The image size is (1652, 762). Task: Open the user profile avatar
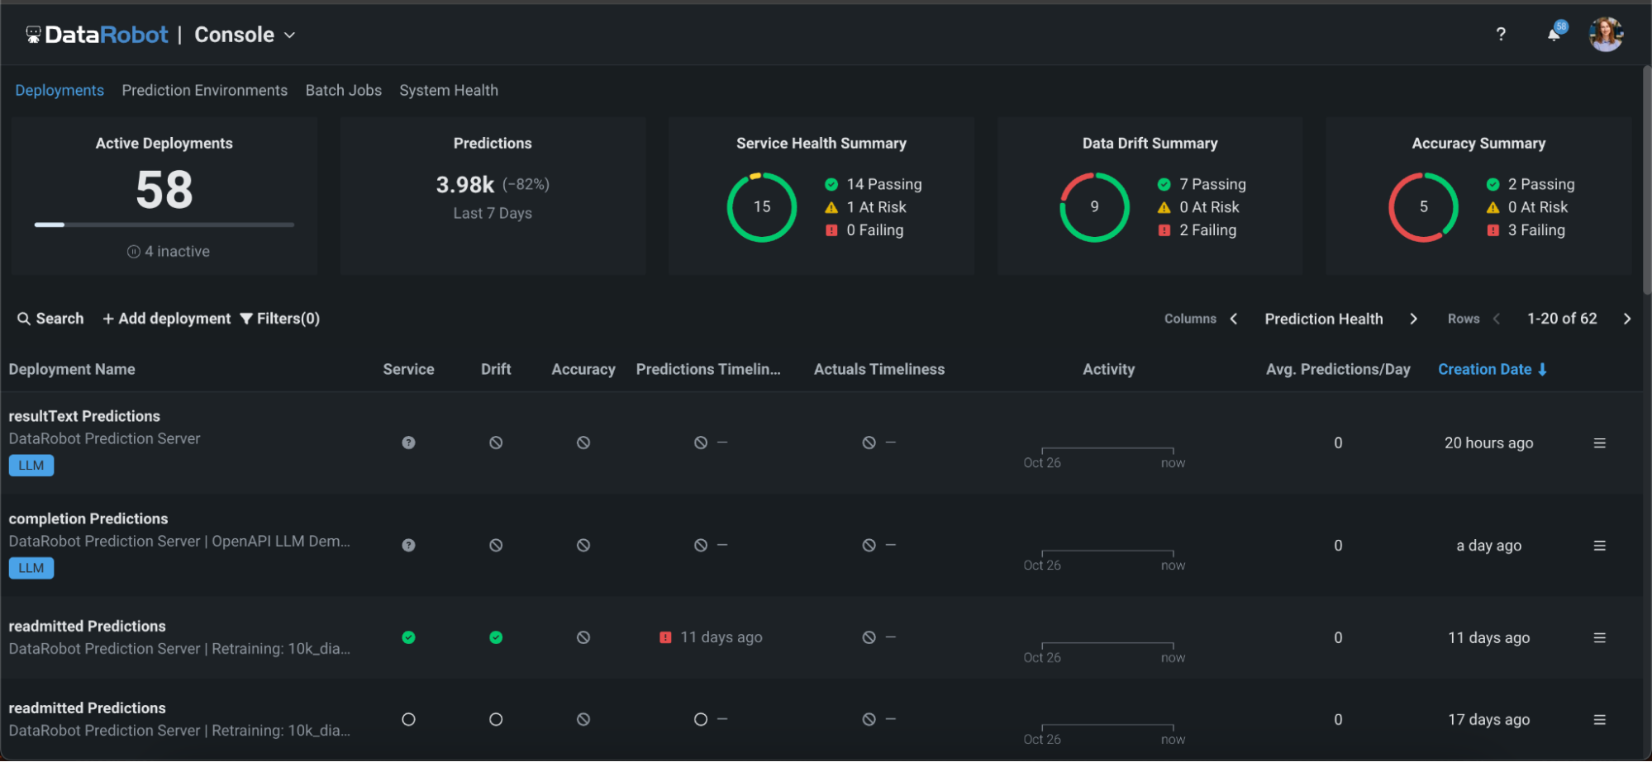pyautogui.click(x=1606, y=34)
